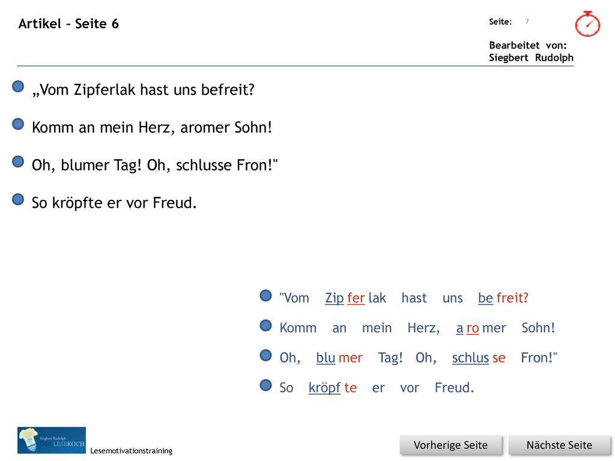The width and height of the screenshot is (615, 461).
Task: Click small bullet before syllabified "So kröpf te"
Action: pyautogui.click(x=265, y=385)
